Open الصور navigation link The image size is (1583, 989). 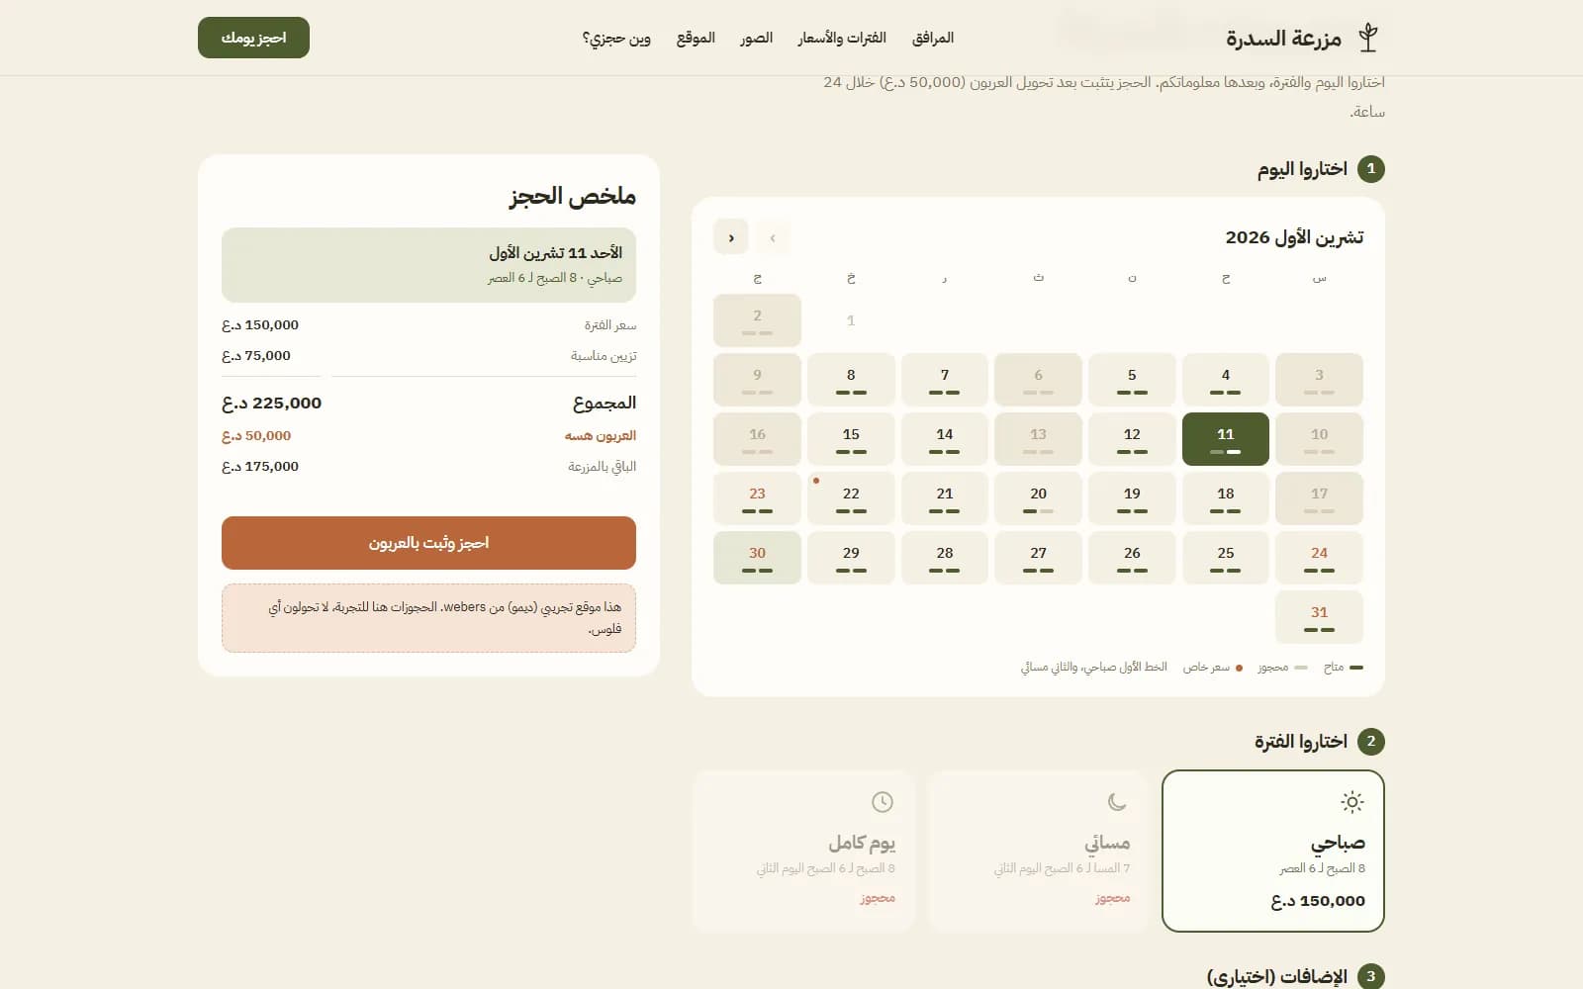click(x=756, y=38)
